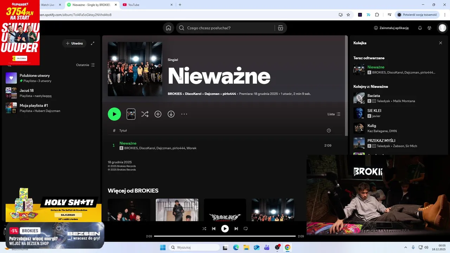This screenshot has width=450, height=253.
Task: Open File Explorer from the taskbar
Action: click(246, 247)
